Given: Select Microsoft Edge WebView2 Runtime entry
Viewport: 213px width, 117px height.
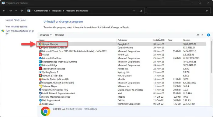Looking at the screenshot, I should coord(60,62).
